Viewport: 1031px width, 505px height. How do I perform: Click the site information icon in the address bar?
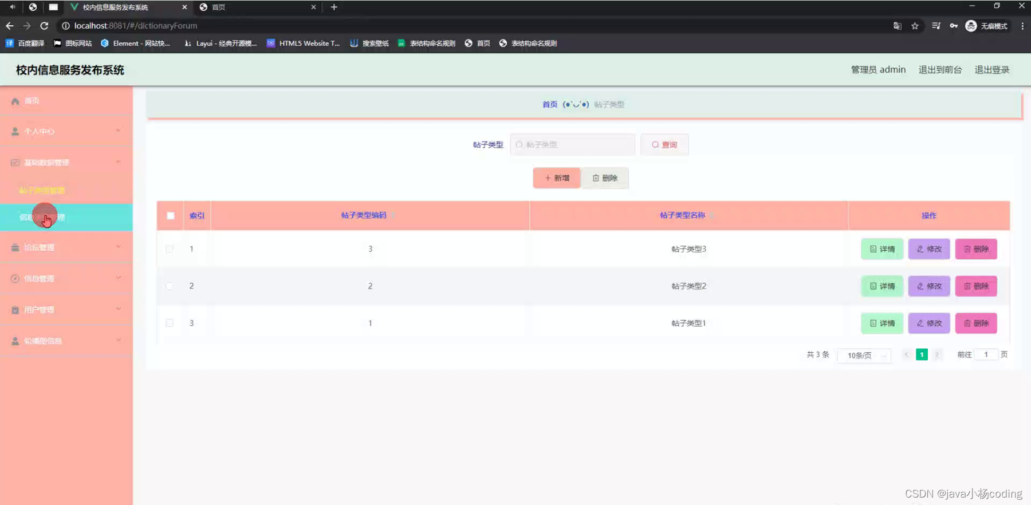click(66, 26)
